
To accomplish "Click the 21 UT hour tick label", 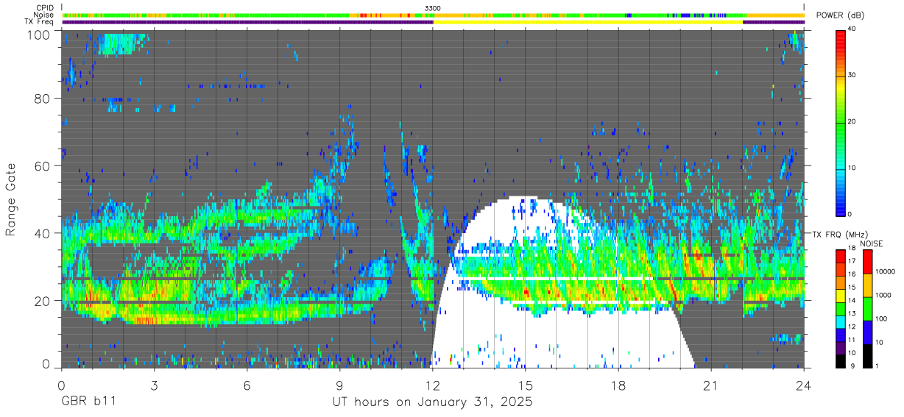I will coord(711,385).
